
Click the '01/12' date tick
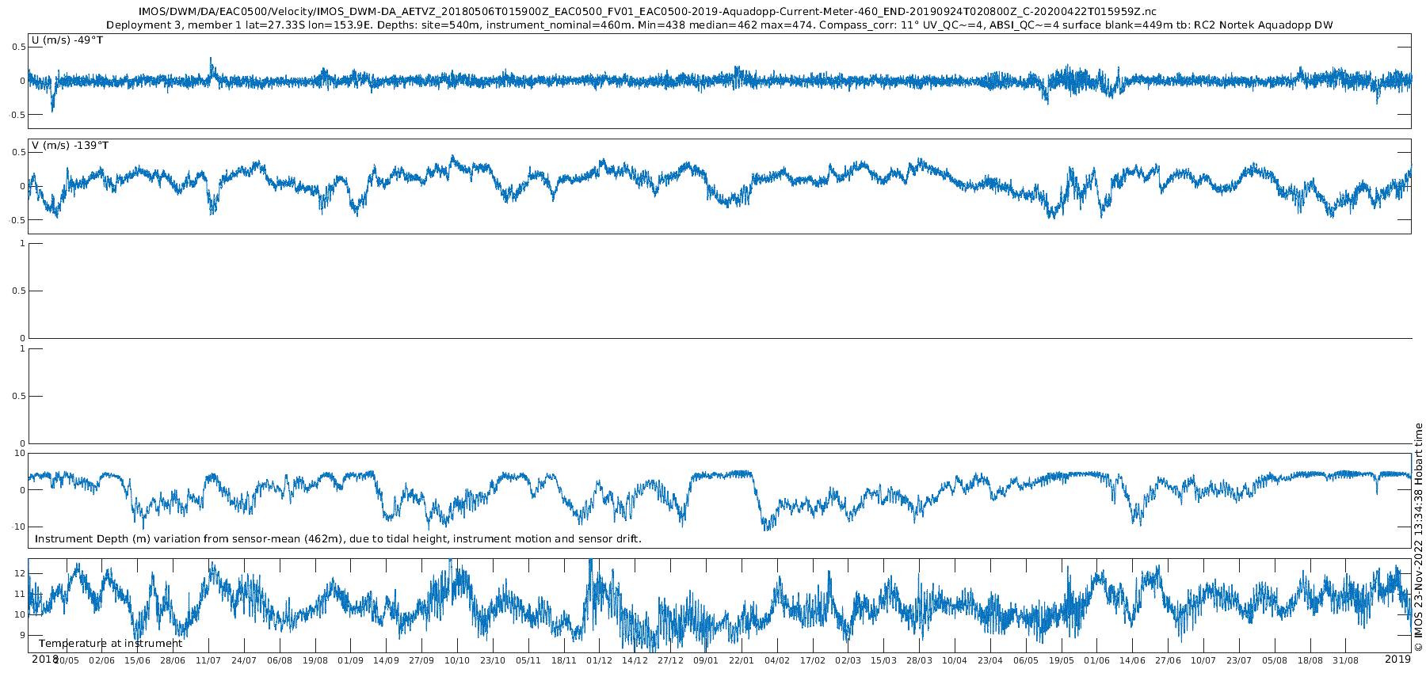pos(600,661)
